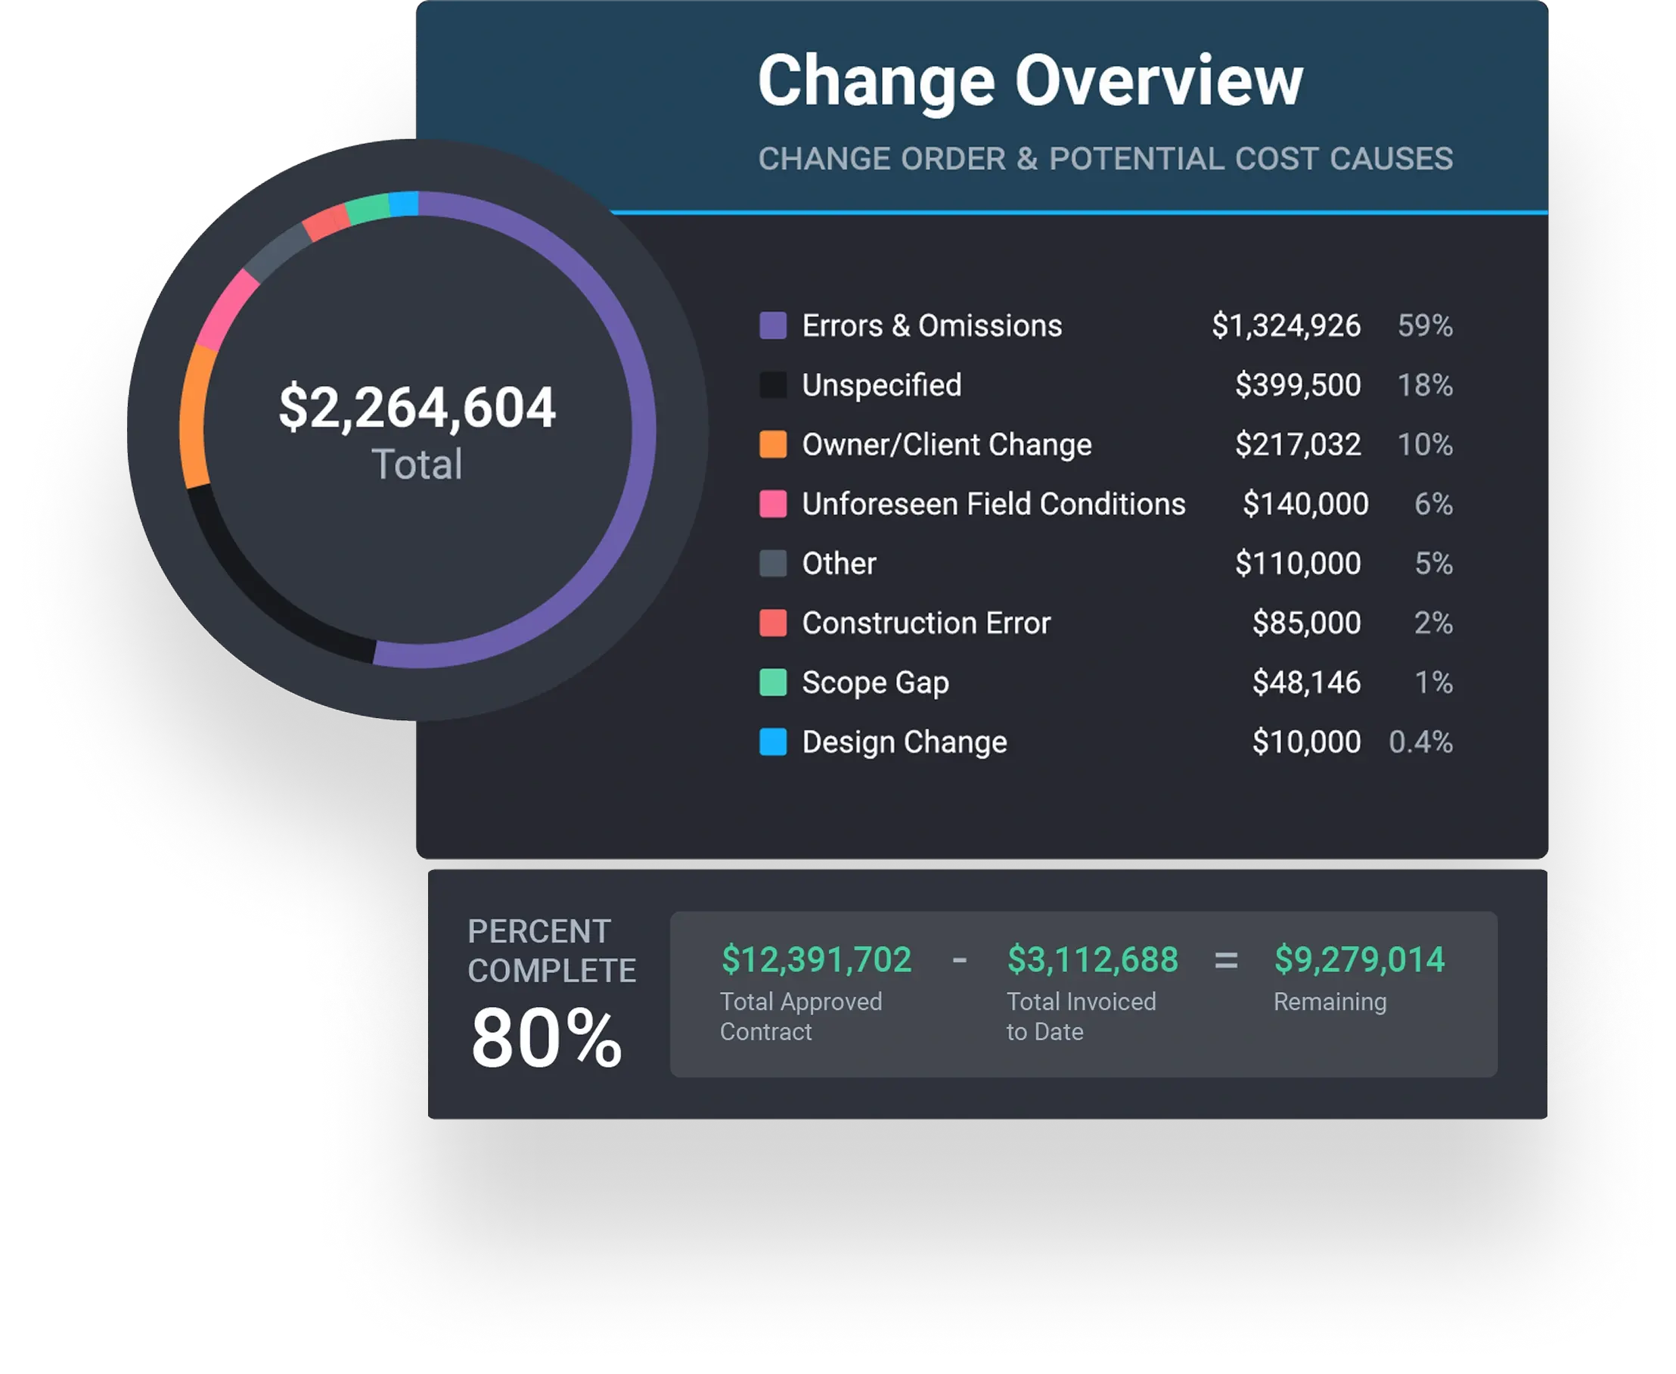Click the 0.4% Design Change percentage

pos(1420,742)
